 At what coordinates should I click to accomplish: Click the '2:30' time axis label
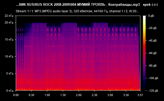[x=94, y=95]
